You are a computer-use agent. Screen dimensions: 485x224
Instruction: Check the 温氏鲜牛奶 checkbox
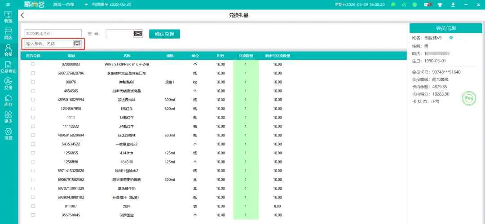[x=33, y=189]
